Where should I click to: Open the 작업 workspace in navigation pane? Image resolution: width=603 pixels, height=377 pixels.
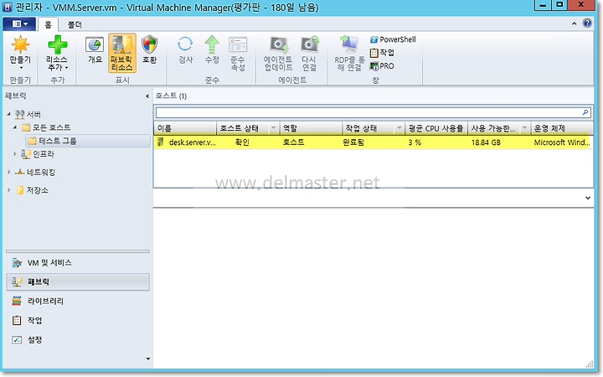78,320
